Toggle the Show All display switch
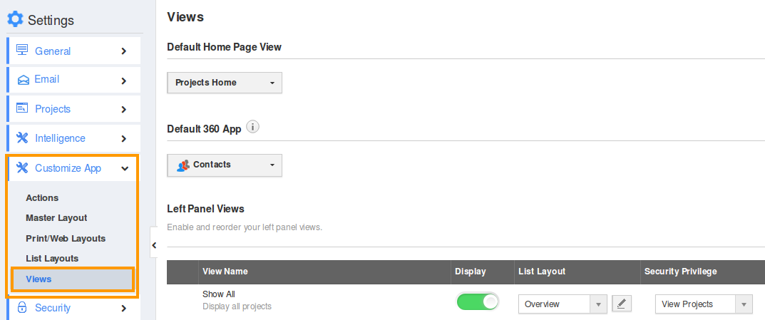Screen dimensions: 765x320 click(478, 302)
